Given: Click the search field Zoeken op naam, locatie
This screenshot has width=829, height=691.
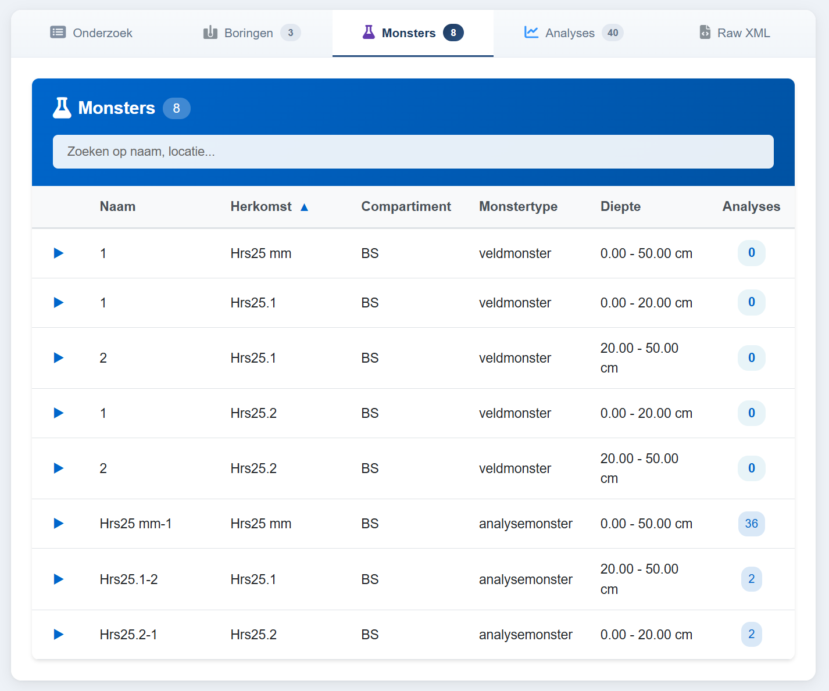Looking at the screenshot, I should coord(413,152).
